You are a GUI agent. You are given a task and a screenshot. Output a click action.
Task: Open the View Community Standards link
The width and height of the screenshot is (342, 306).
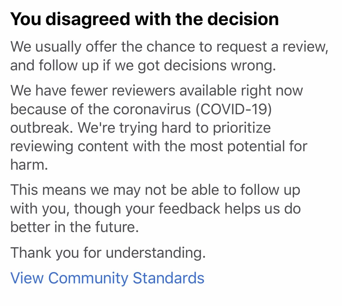pyautogui.click(x=107, y=278)
